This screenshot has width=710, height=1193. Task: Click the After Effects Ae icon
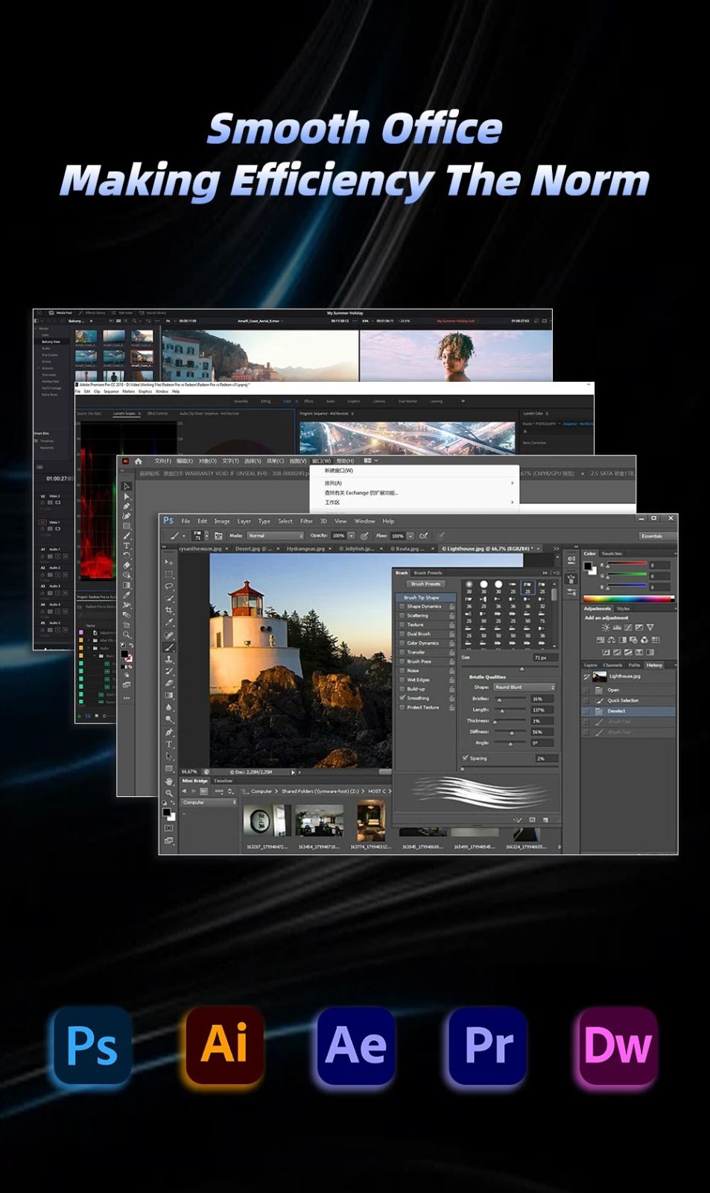coord(356,1045)
